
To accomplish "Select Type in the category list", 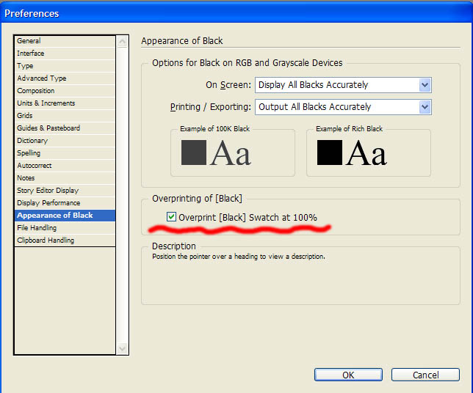I will click(x=65, y=66).
